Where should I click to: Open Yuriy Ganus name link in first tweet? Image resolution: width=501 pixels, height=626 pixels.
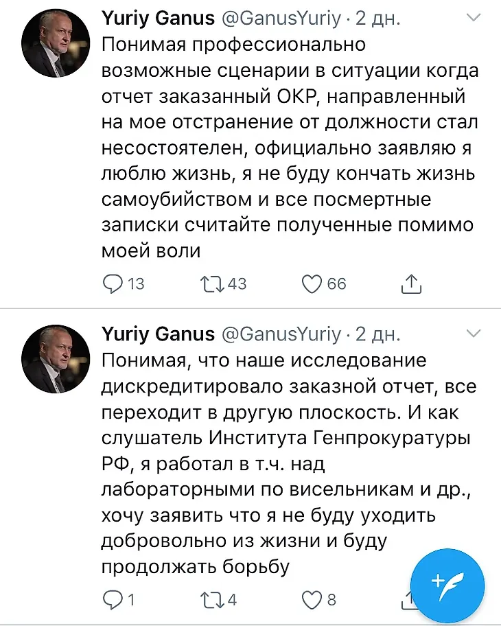click(x=158, y=19)
